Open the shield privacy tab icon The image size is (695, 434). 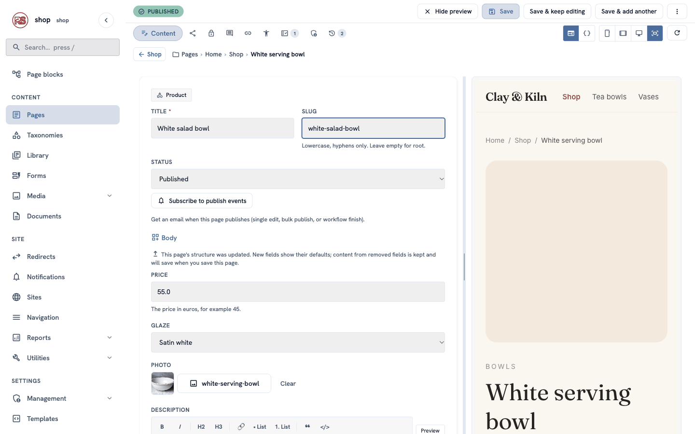[313, 33]
